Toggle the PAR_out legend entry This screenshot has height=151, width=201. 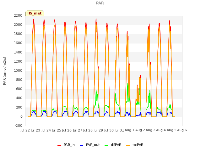90,145
